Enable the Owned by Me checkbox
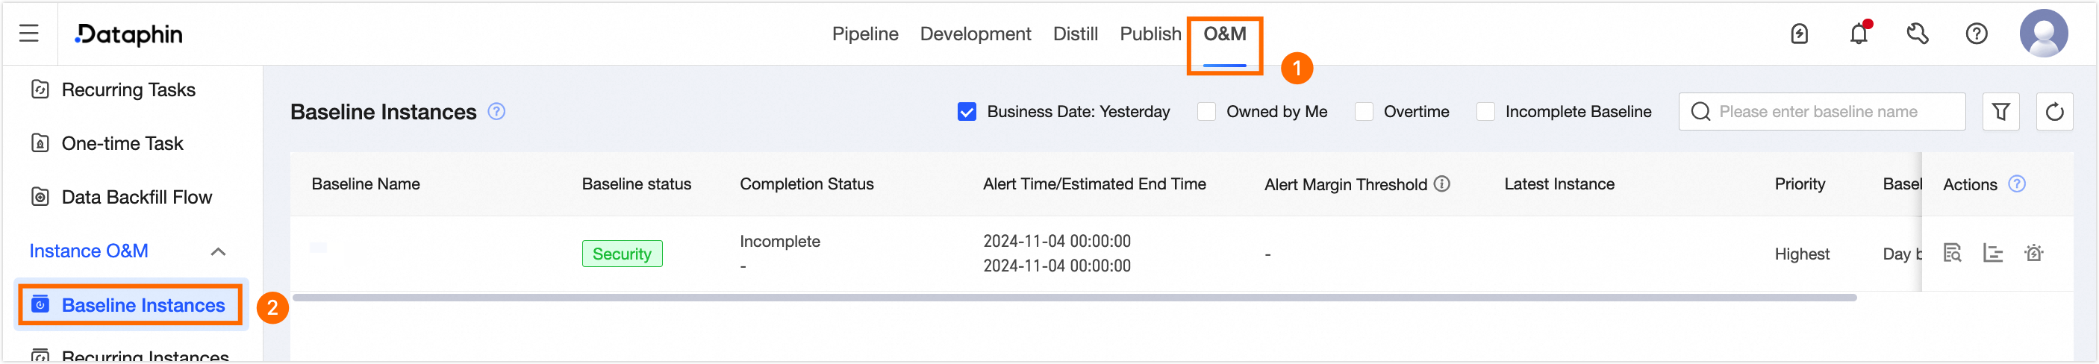Image resolution: width=2099 pixels, height=364 pixels. [x=1206, y=112]
